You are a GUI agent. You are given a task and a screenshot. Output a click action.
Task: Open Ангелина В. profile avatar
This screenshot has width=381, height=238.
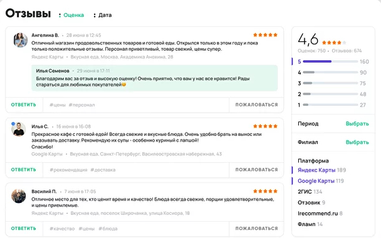[21, 40]
